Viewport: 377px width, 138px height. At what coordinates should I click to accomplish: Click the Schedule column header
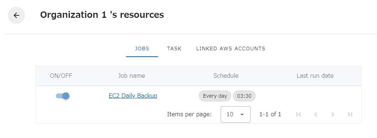pyautogui.click(x=226, y=76)
